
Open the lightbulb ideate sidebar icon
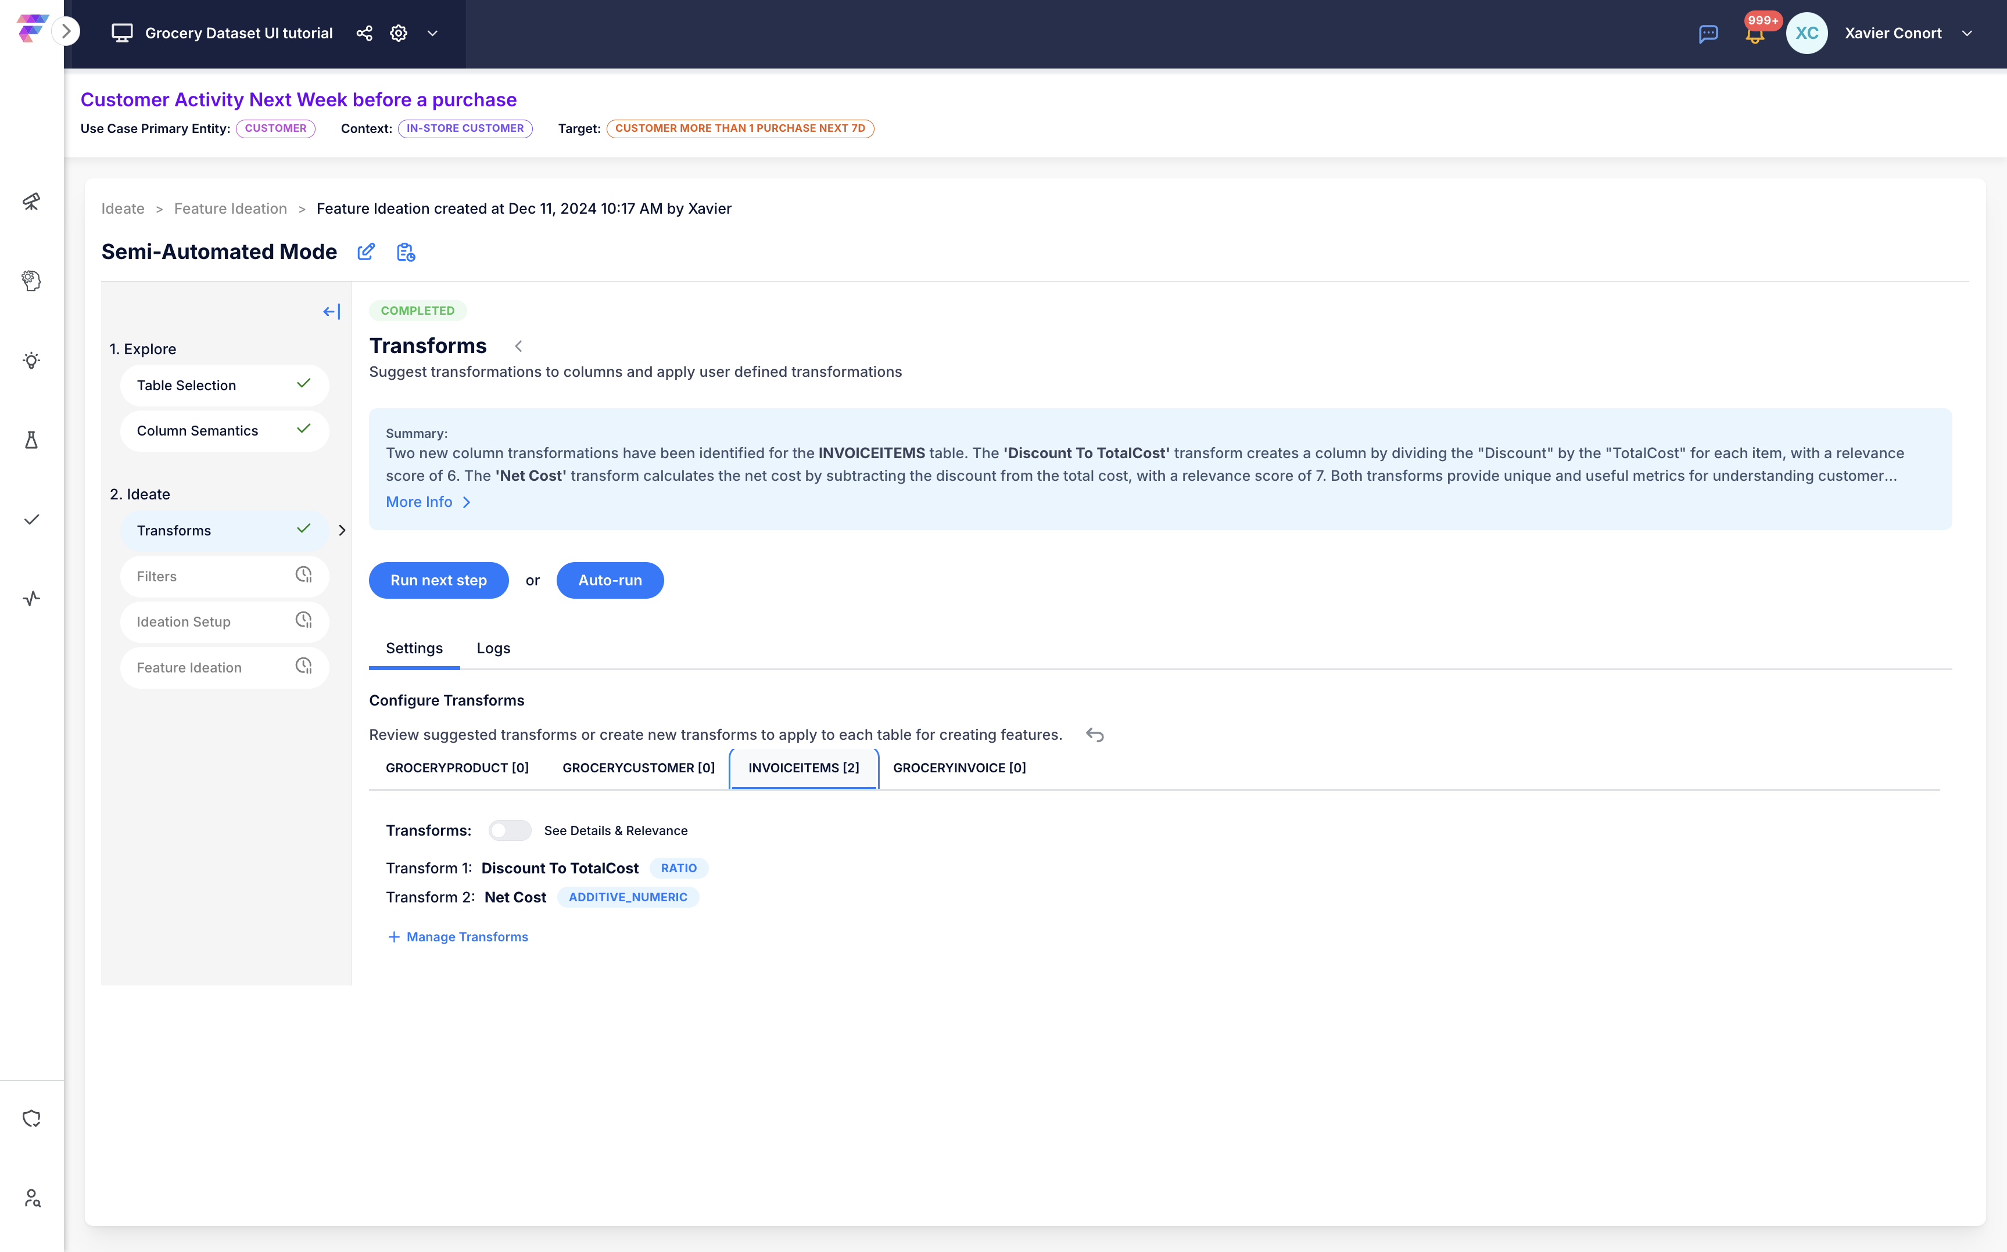pos(31,360)
